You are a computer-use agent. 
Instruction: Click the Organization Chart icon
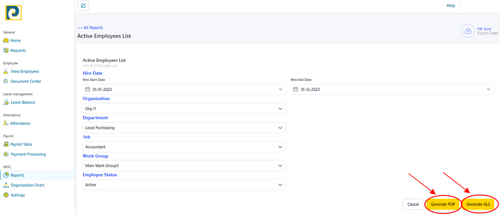[x=6, y=185]
